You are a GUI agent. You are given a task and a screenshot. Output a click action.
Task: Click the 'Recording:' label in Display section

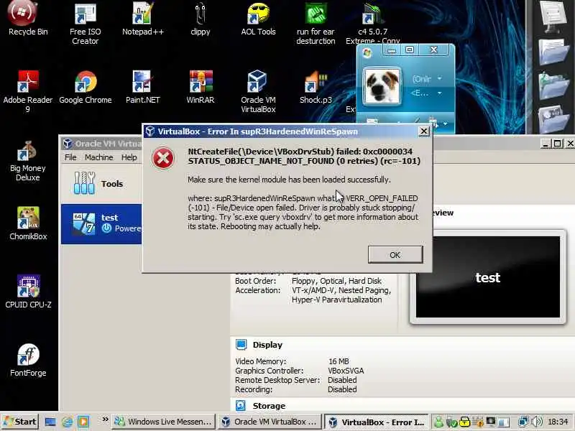(x=254, y=389)
